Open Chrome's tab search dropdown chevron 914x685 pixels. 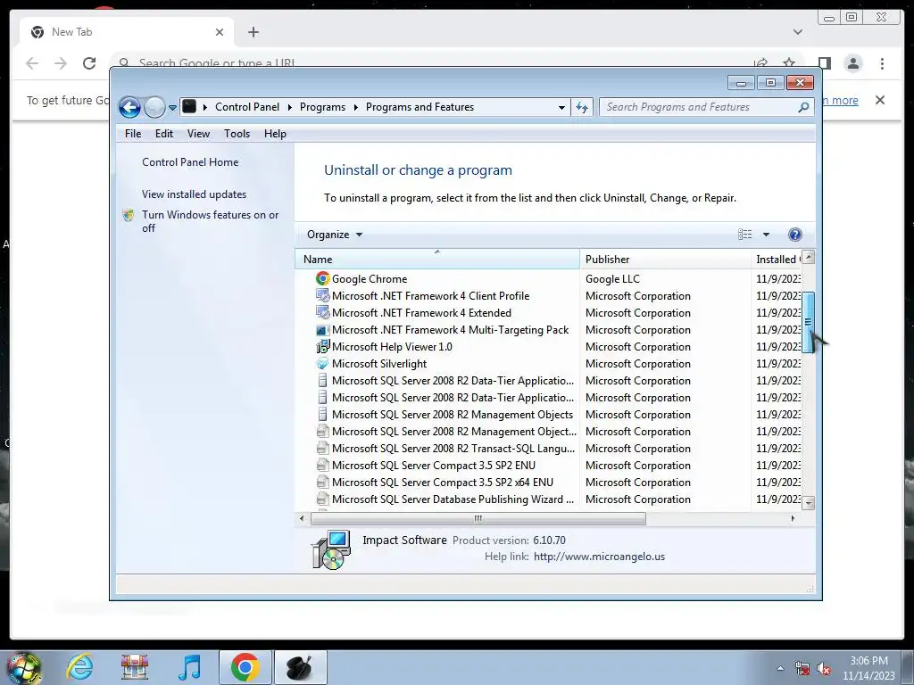(797, 32)
